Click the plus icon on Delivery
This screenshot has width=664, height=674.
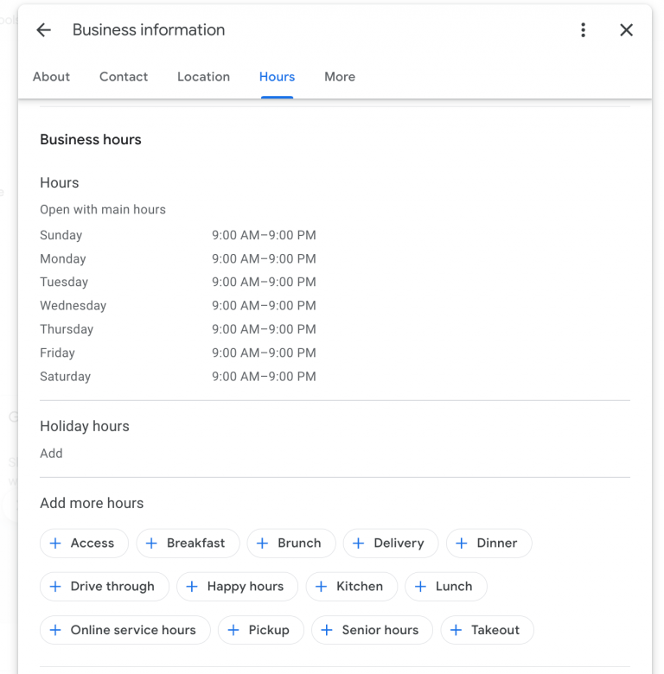[x=358, y=544]
